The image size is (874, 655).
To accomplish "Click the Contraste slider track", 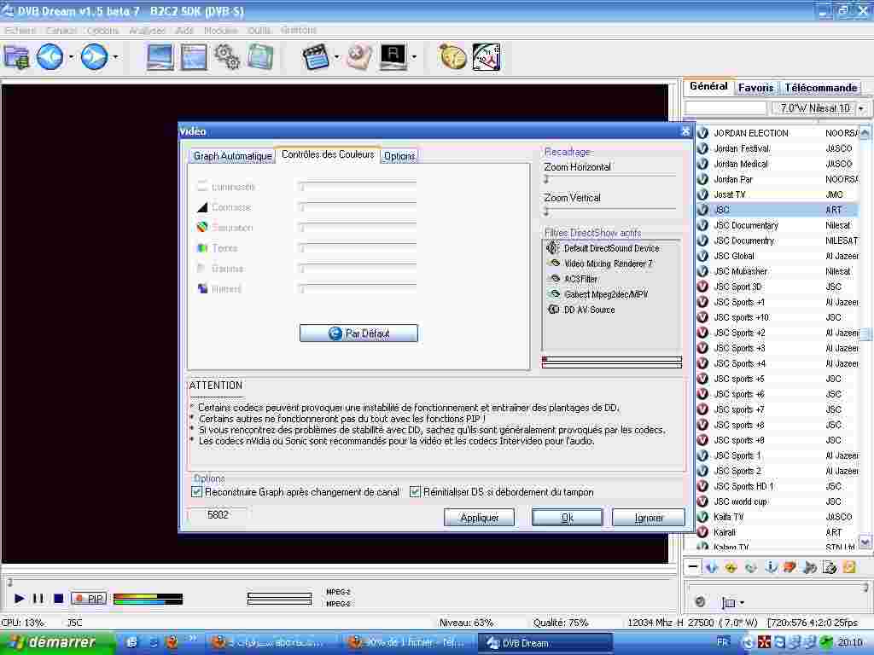I will [x=358, y=207].
